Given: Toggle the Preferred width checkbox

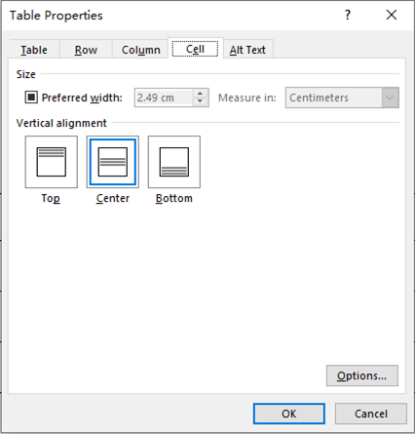Looking at the screenshot, I should tap(31, 98).
